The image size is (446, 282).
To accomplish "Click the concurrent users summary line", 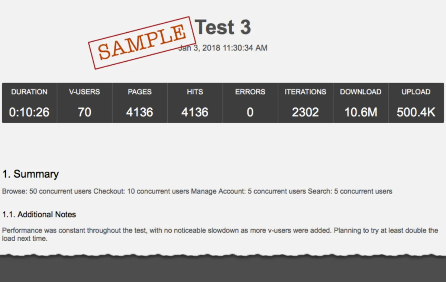I will coord(197,192).
